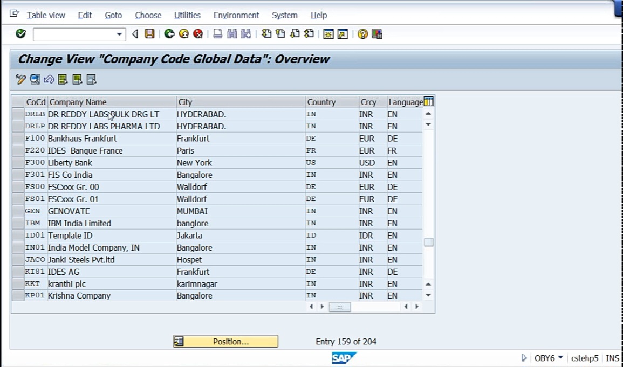Select row ID01 Template ID selector

point(18,236)
